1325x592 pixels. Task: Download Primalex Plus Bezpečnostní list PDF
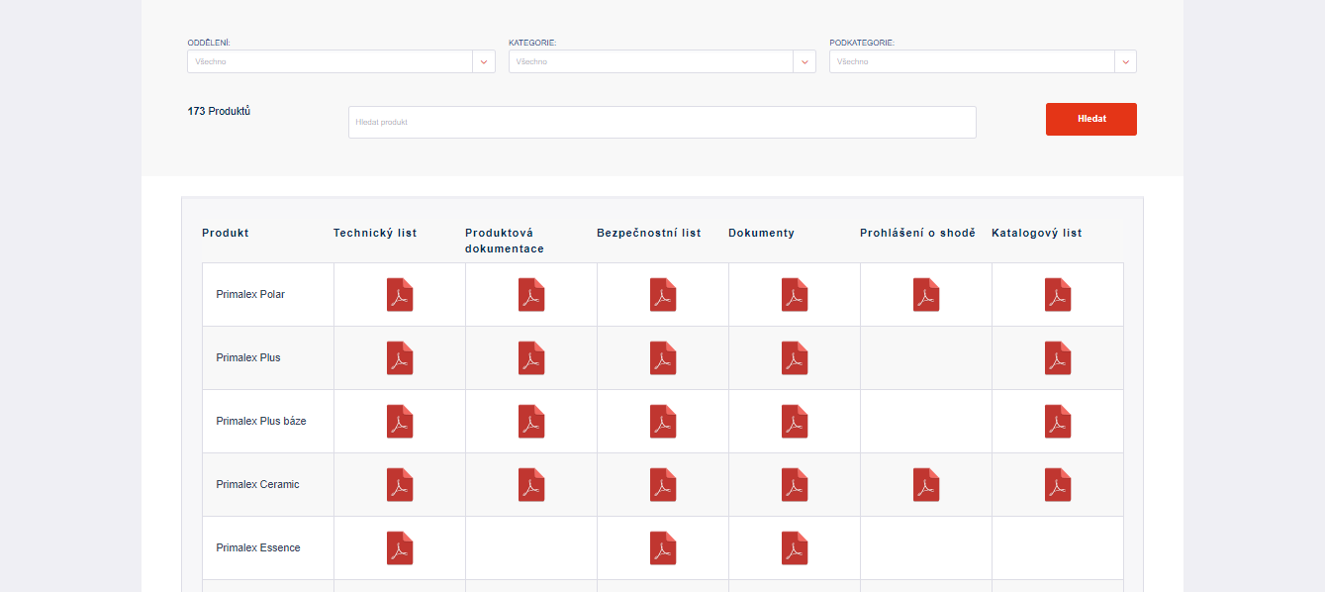pyautogui.click(x=663, y=358)
